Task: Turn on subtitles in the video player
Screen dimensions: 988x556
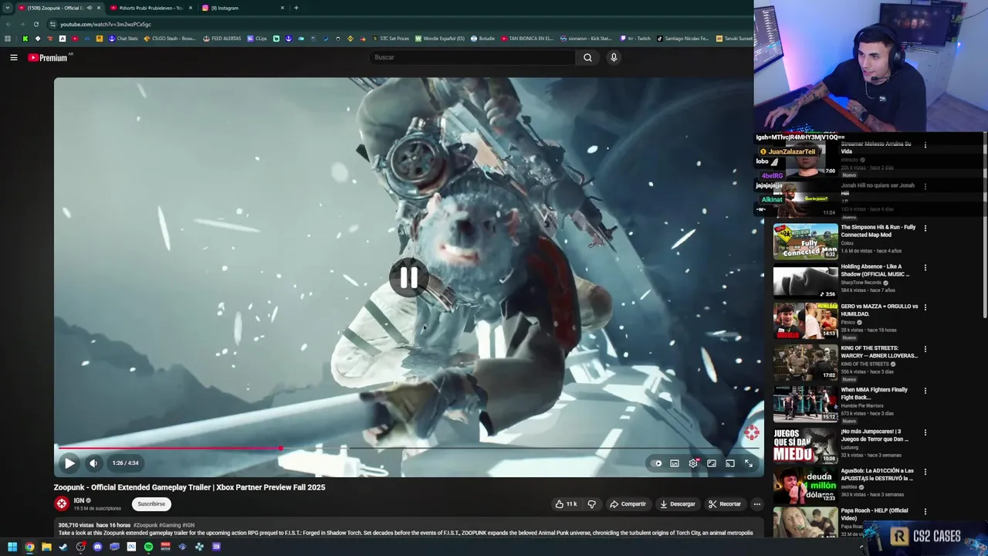Action: pyautogui.click(x=675, y=463)
